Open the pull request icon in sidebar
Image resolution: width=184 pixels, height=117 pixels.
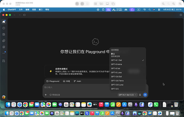pyautogui.click(x=4, y=61)
